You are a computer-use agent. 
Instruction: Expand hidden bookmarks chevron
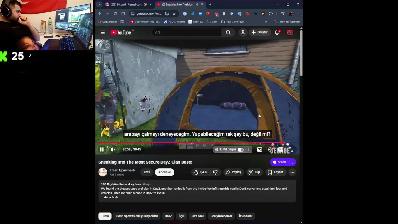pos(266,22)
